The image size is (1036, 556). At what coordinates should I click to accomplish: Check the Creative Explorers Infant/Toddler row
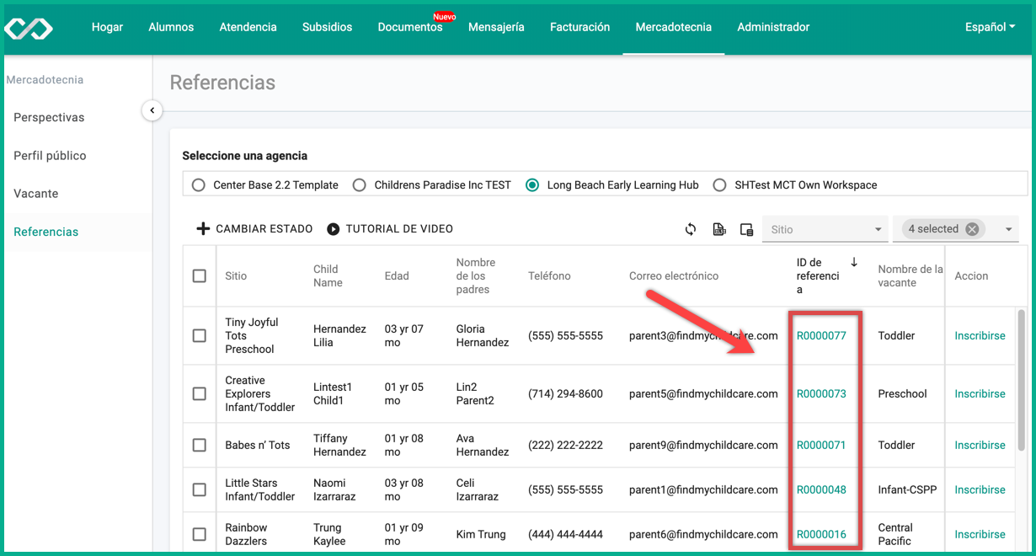(200, 393)
